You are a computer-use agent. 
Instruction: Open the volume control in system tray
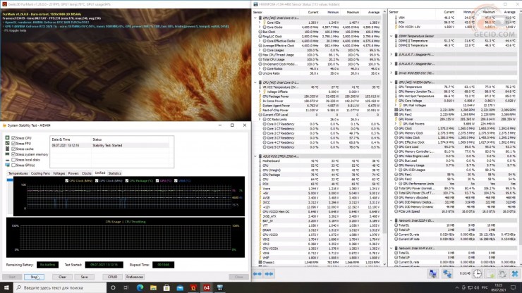pyautogui.click(x=476, y=287)
